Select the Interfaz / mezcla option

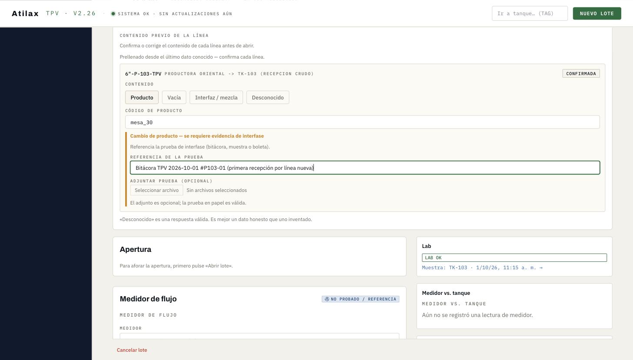pos(216,97)
